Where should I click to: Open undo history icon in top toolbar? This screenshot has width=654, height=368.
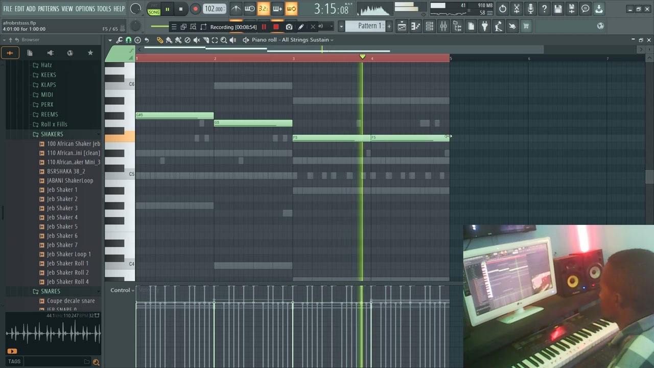tap(502, 9)
